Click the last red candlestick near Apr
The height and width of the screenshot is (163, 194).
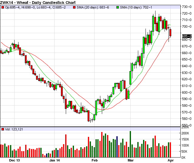point(170,33)
